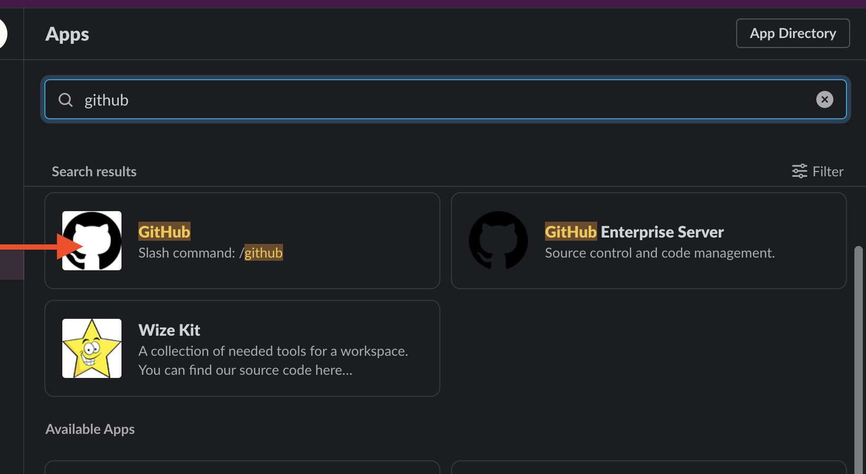The width and height of the screenshot is (866, 474).
Task: Click the Search results heading
Action: coord(94,172)
